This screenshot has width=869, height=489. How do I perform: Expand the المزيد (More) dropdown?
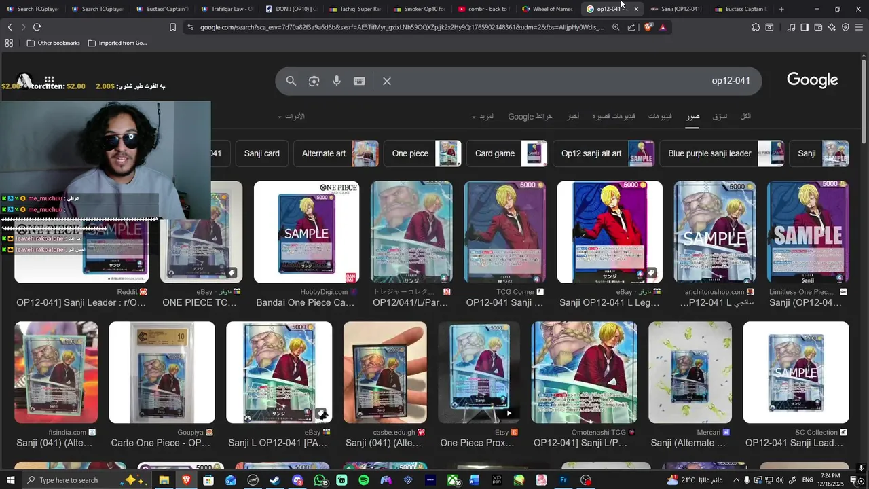[483, 117]
